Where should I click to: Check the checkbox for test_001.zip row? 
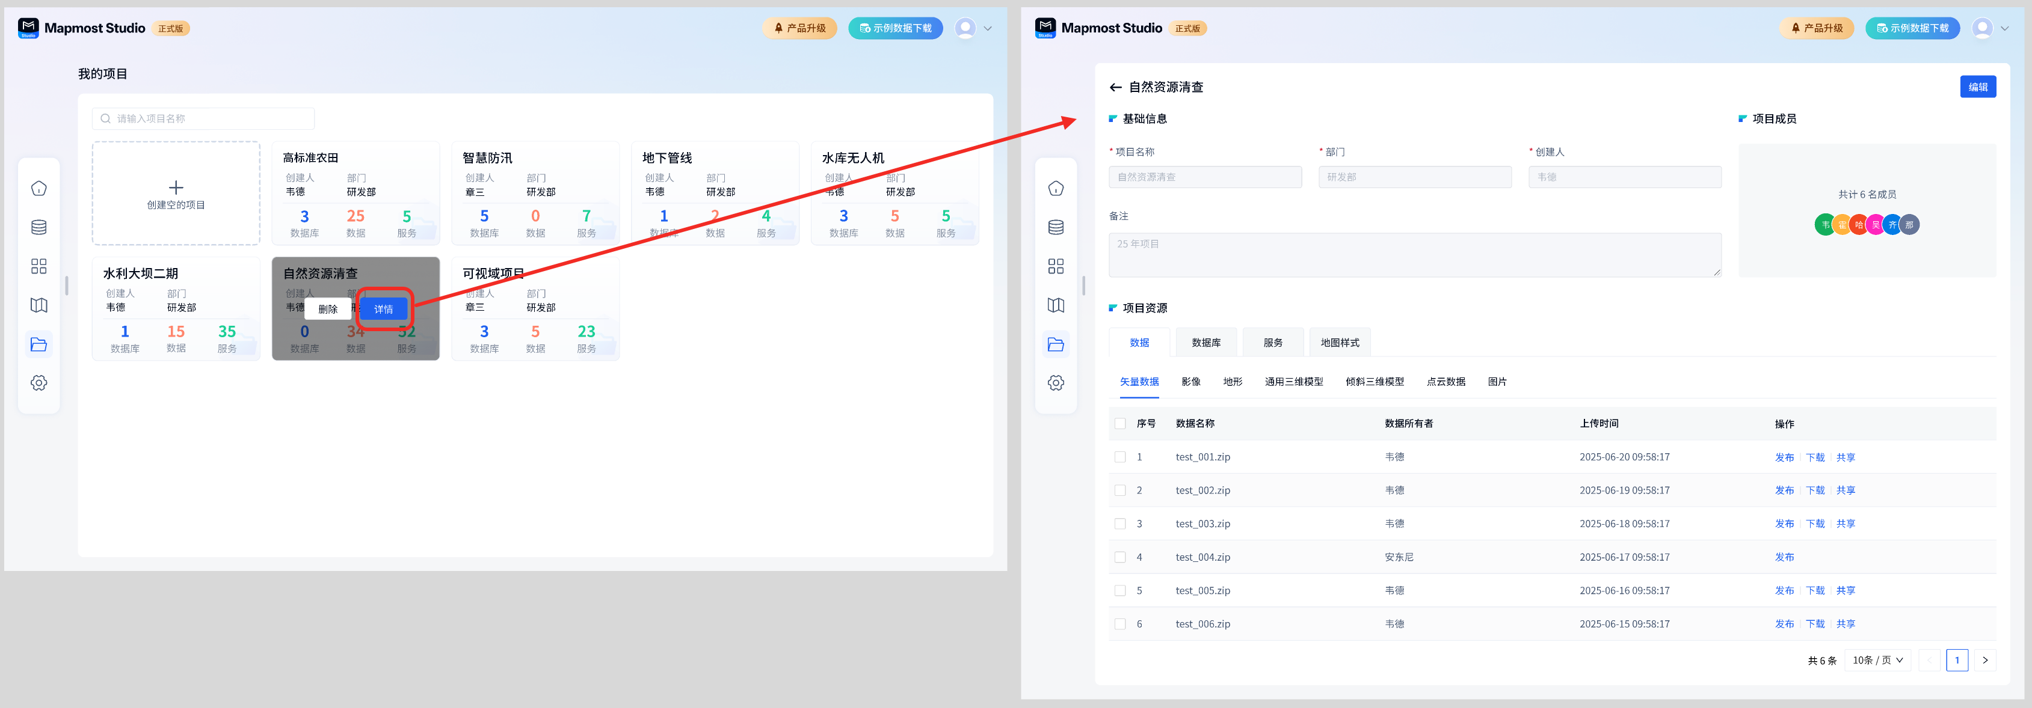pos(1120,457)
